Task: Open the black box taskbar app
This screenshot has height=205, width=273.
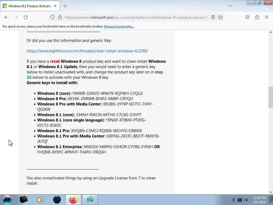Action: 23,200
